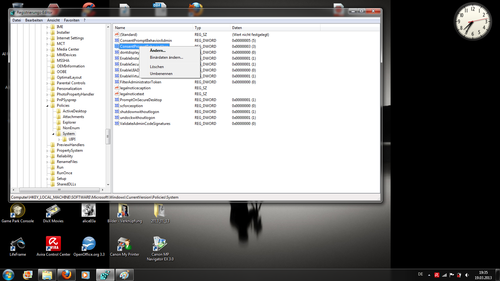Screen dimensions: 500x281
Task: Expand the Media Center node
Action: point(47,50)
